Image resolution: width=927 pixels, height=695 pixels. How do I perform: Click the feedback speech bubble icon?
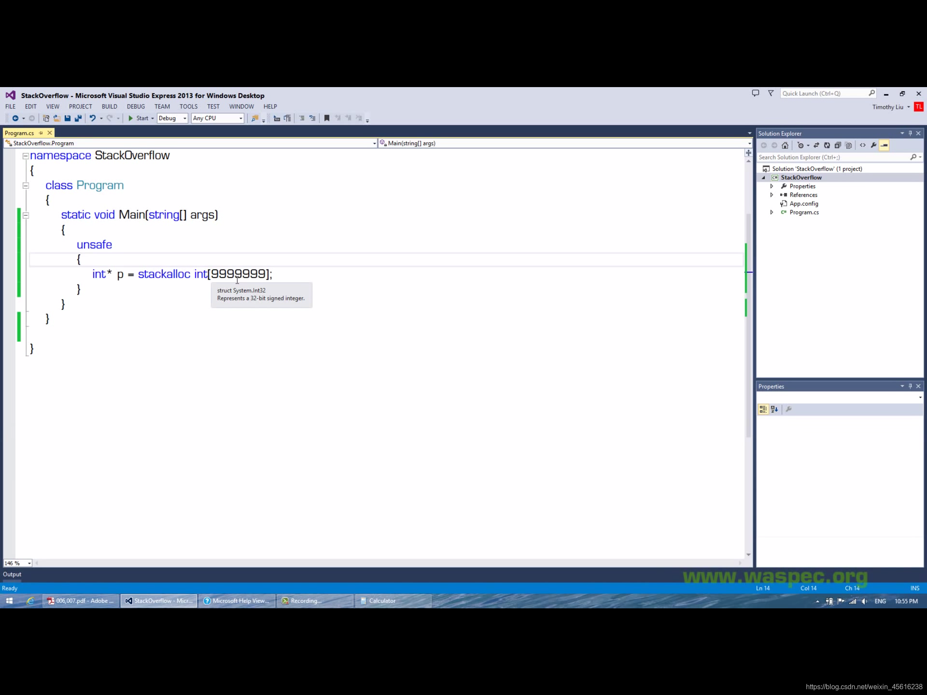click(x=755, y=94)
